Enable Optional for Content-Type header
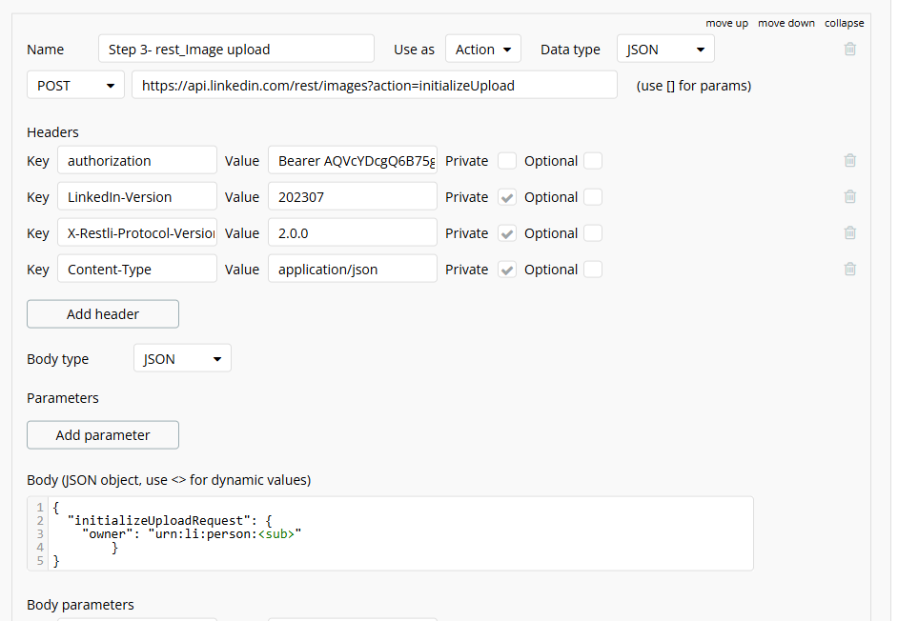 pyautogui.click(x=593, y=270)
